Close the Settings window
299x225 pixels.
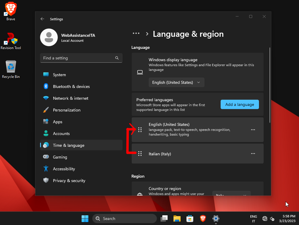pyautogui.click(x=264, y=16)
